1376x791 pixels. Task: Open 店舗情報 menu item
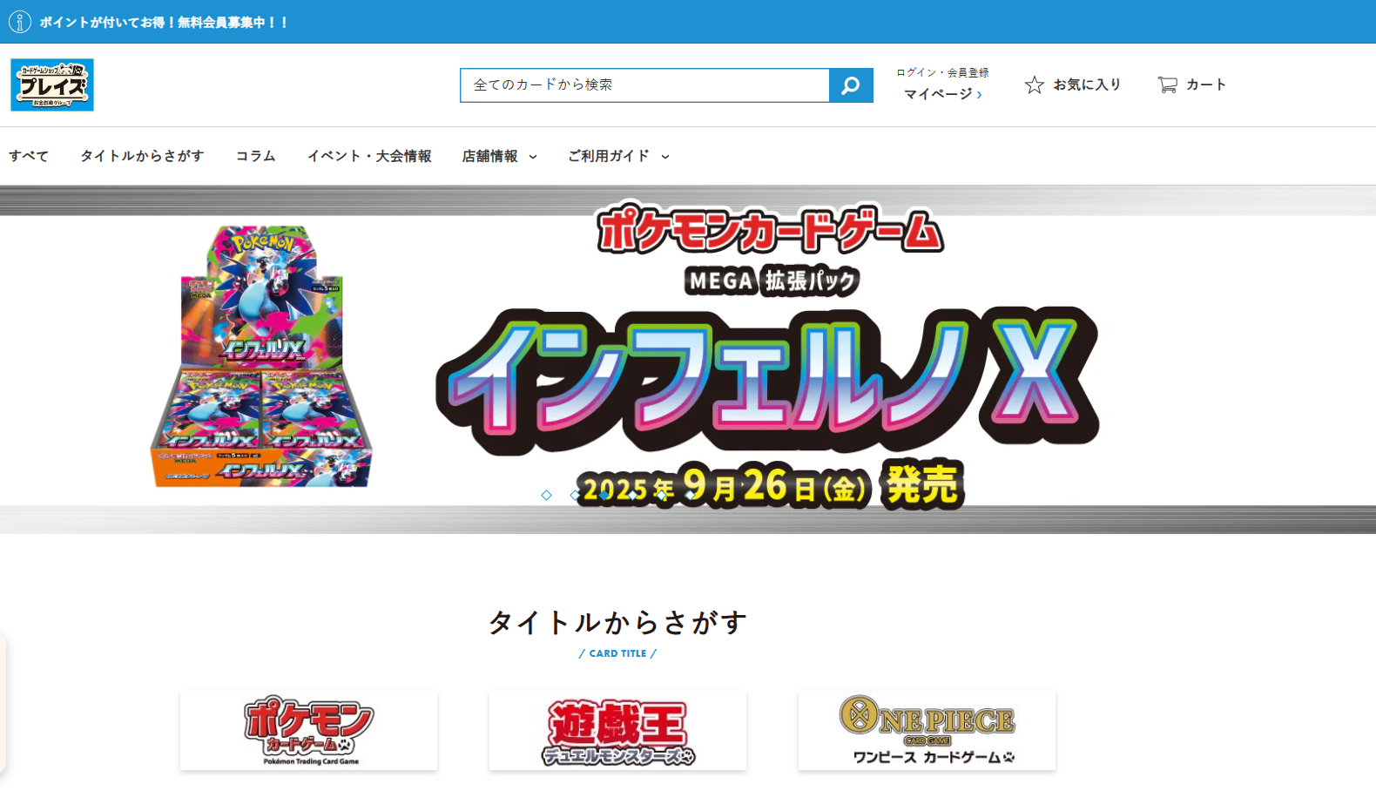pos(489,156)
